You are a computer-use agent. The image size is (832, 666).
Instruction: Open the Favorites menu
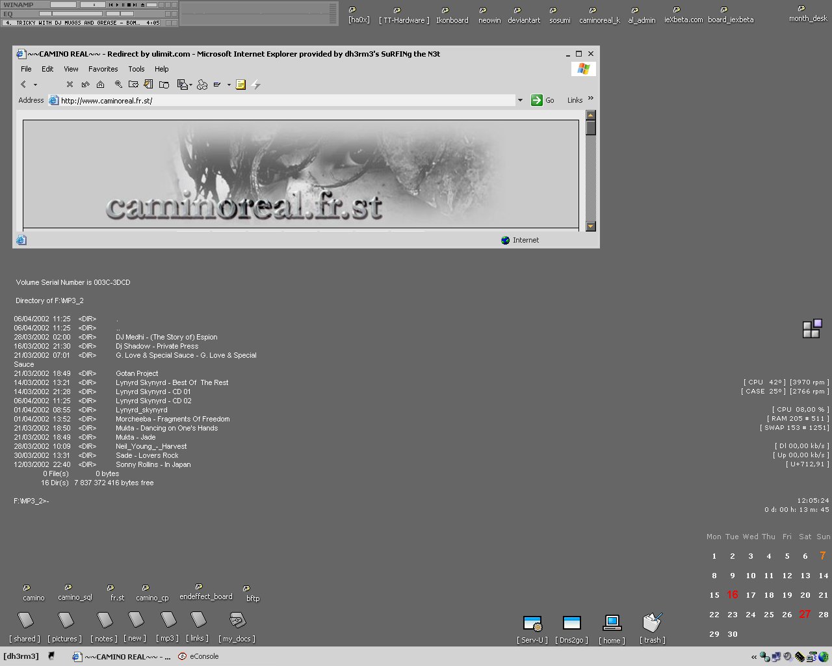tap(103, 69)
